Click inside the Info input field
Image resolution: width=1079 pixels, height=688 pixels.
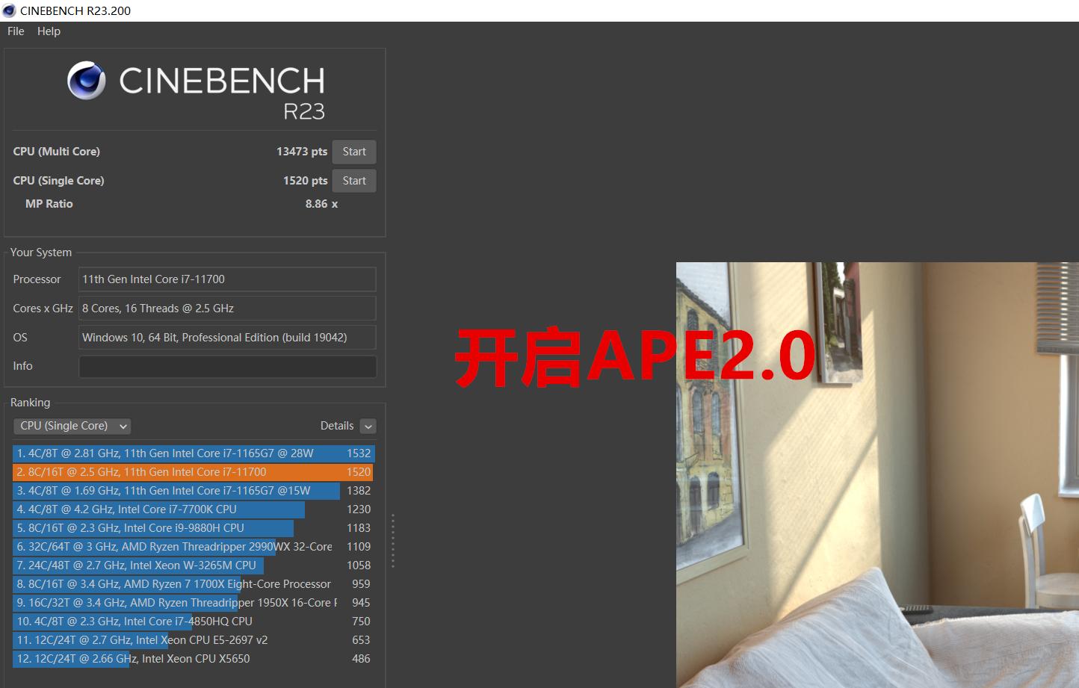[226, 366]
